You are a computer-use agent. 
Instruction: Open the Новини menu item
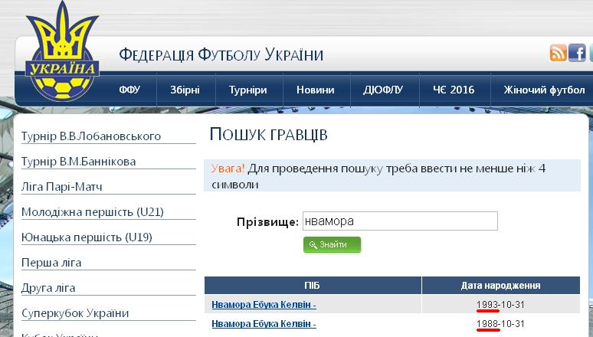(316, 90)
